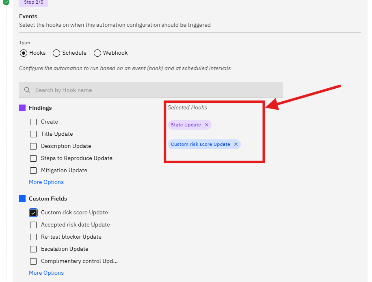Select the Webhook radio button
The height and width of the screenshot is (282, 372).
click(x=97, y=53)
